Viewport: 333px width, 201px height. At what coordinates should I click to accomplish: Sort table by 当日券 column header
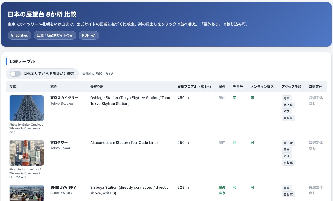pos(238,87)
